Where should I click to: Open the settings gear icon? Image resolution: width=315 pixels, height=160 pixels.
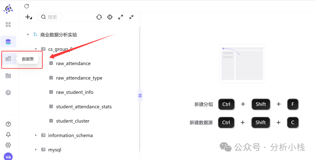[x=8, y=145]
